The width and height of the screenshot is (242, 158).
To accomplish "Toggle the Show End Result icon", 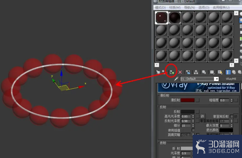I will pyautogui.click(x=228, y=72).
